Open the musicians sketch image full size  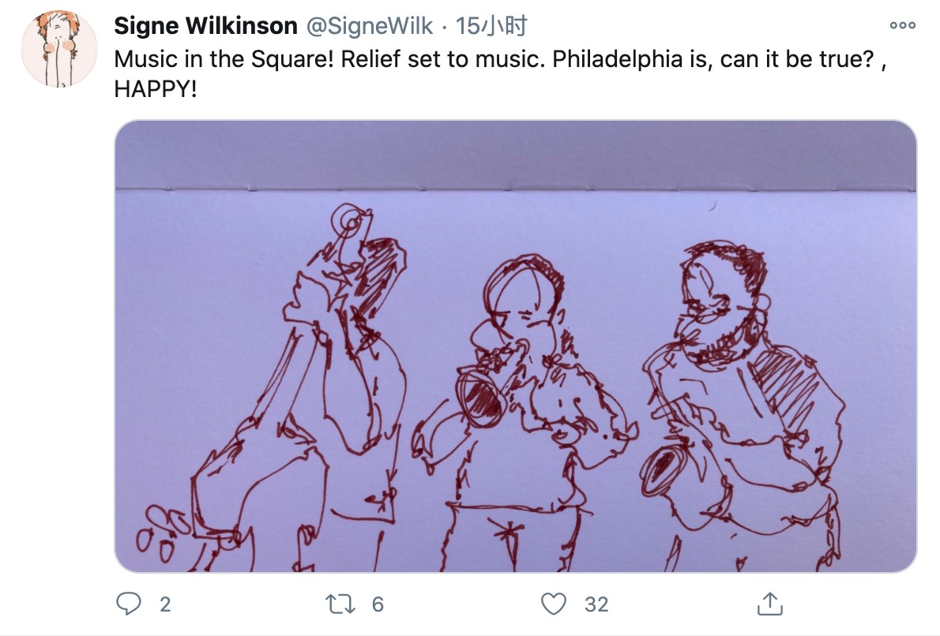515,346
